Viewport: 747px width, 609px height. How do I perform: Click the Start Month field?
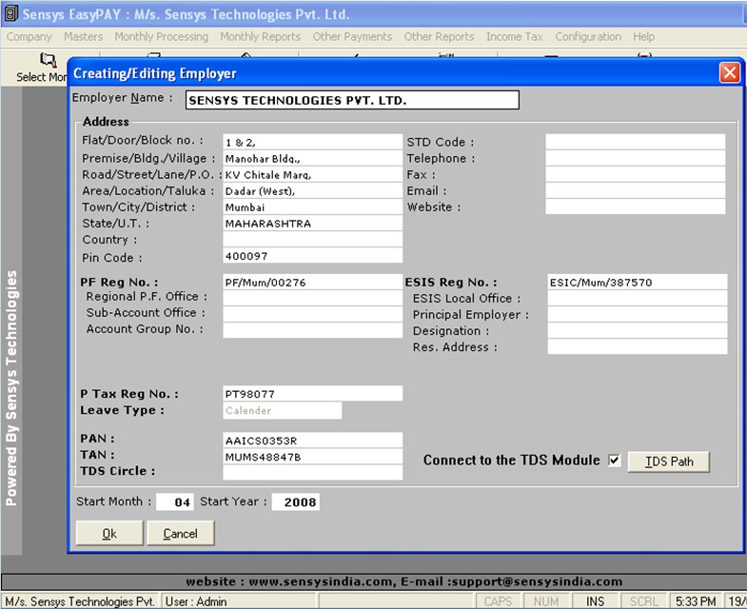pos(175,501)
